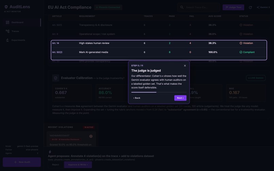Focus the Search Trace IDs field
Viewport: 274px width, 171px height.
tap(198, 7)
